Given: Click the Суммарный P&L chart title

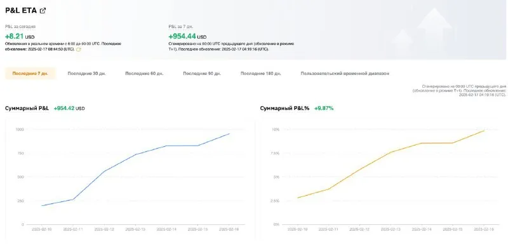Looking at the screenshot, I should click(x=27, y=108).
